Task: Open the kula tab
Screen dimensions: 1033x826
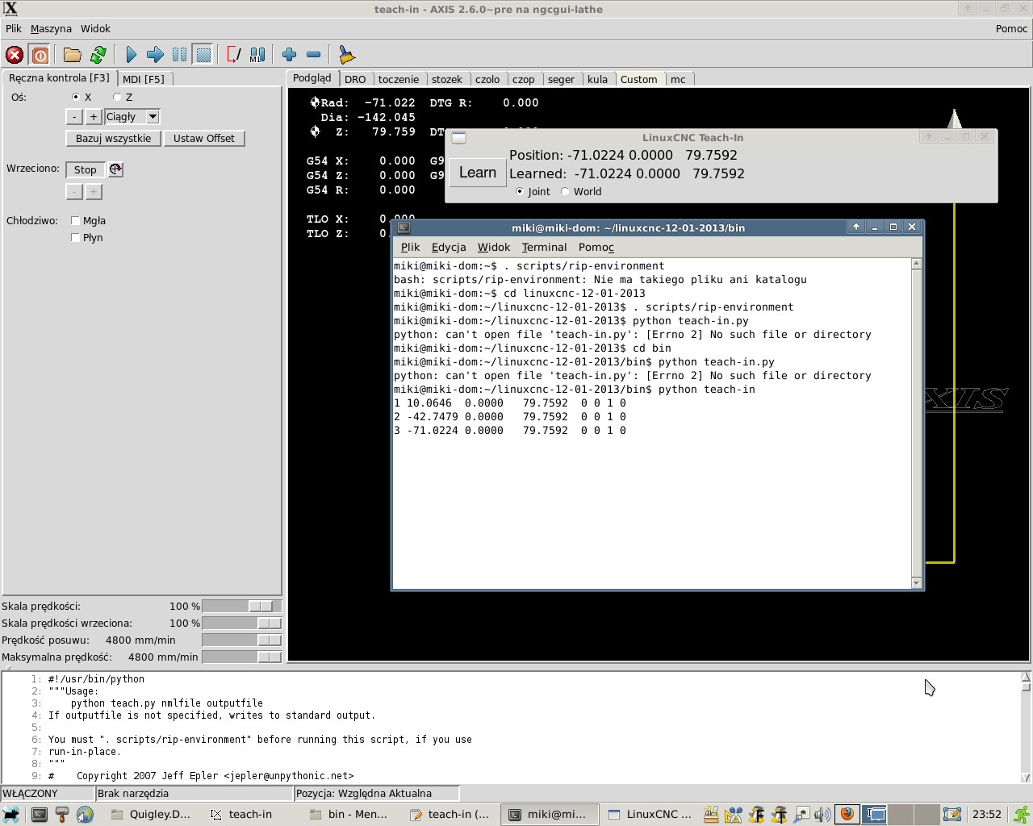Action: click(x=598, y=79)
